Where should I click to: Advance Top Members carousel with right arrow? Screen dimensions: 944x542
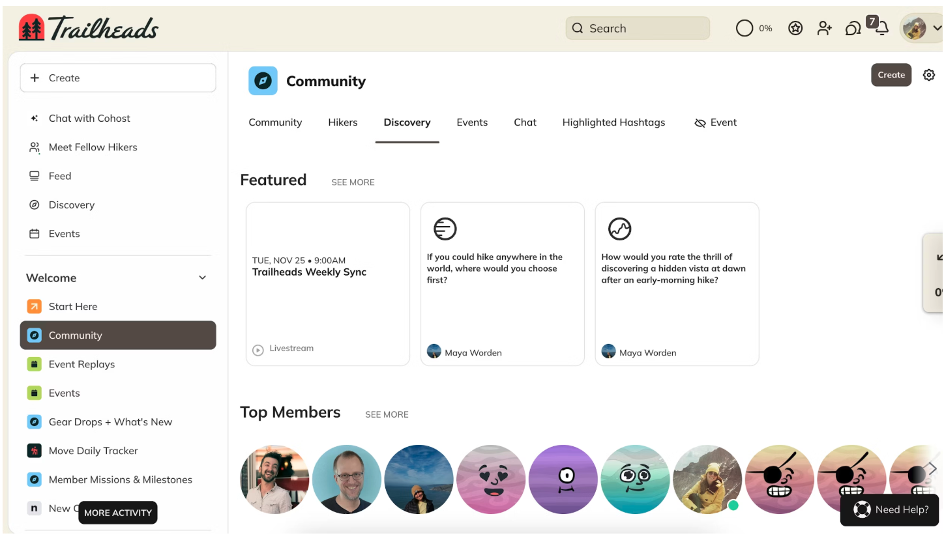point(932,468)
